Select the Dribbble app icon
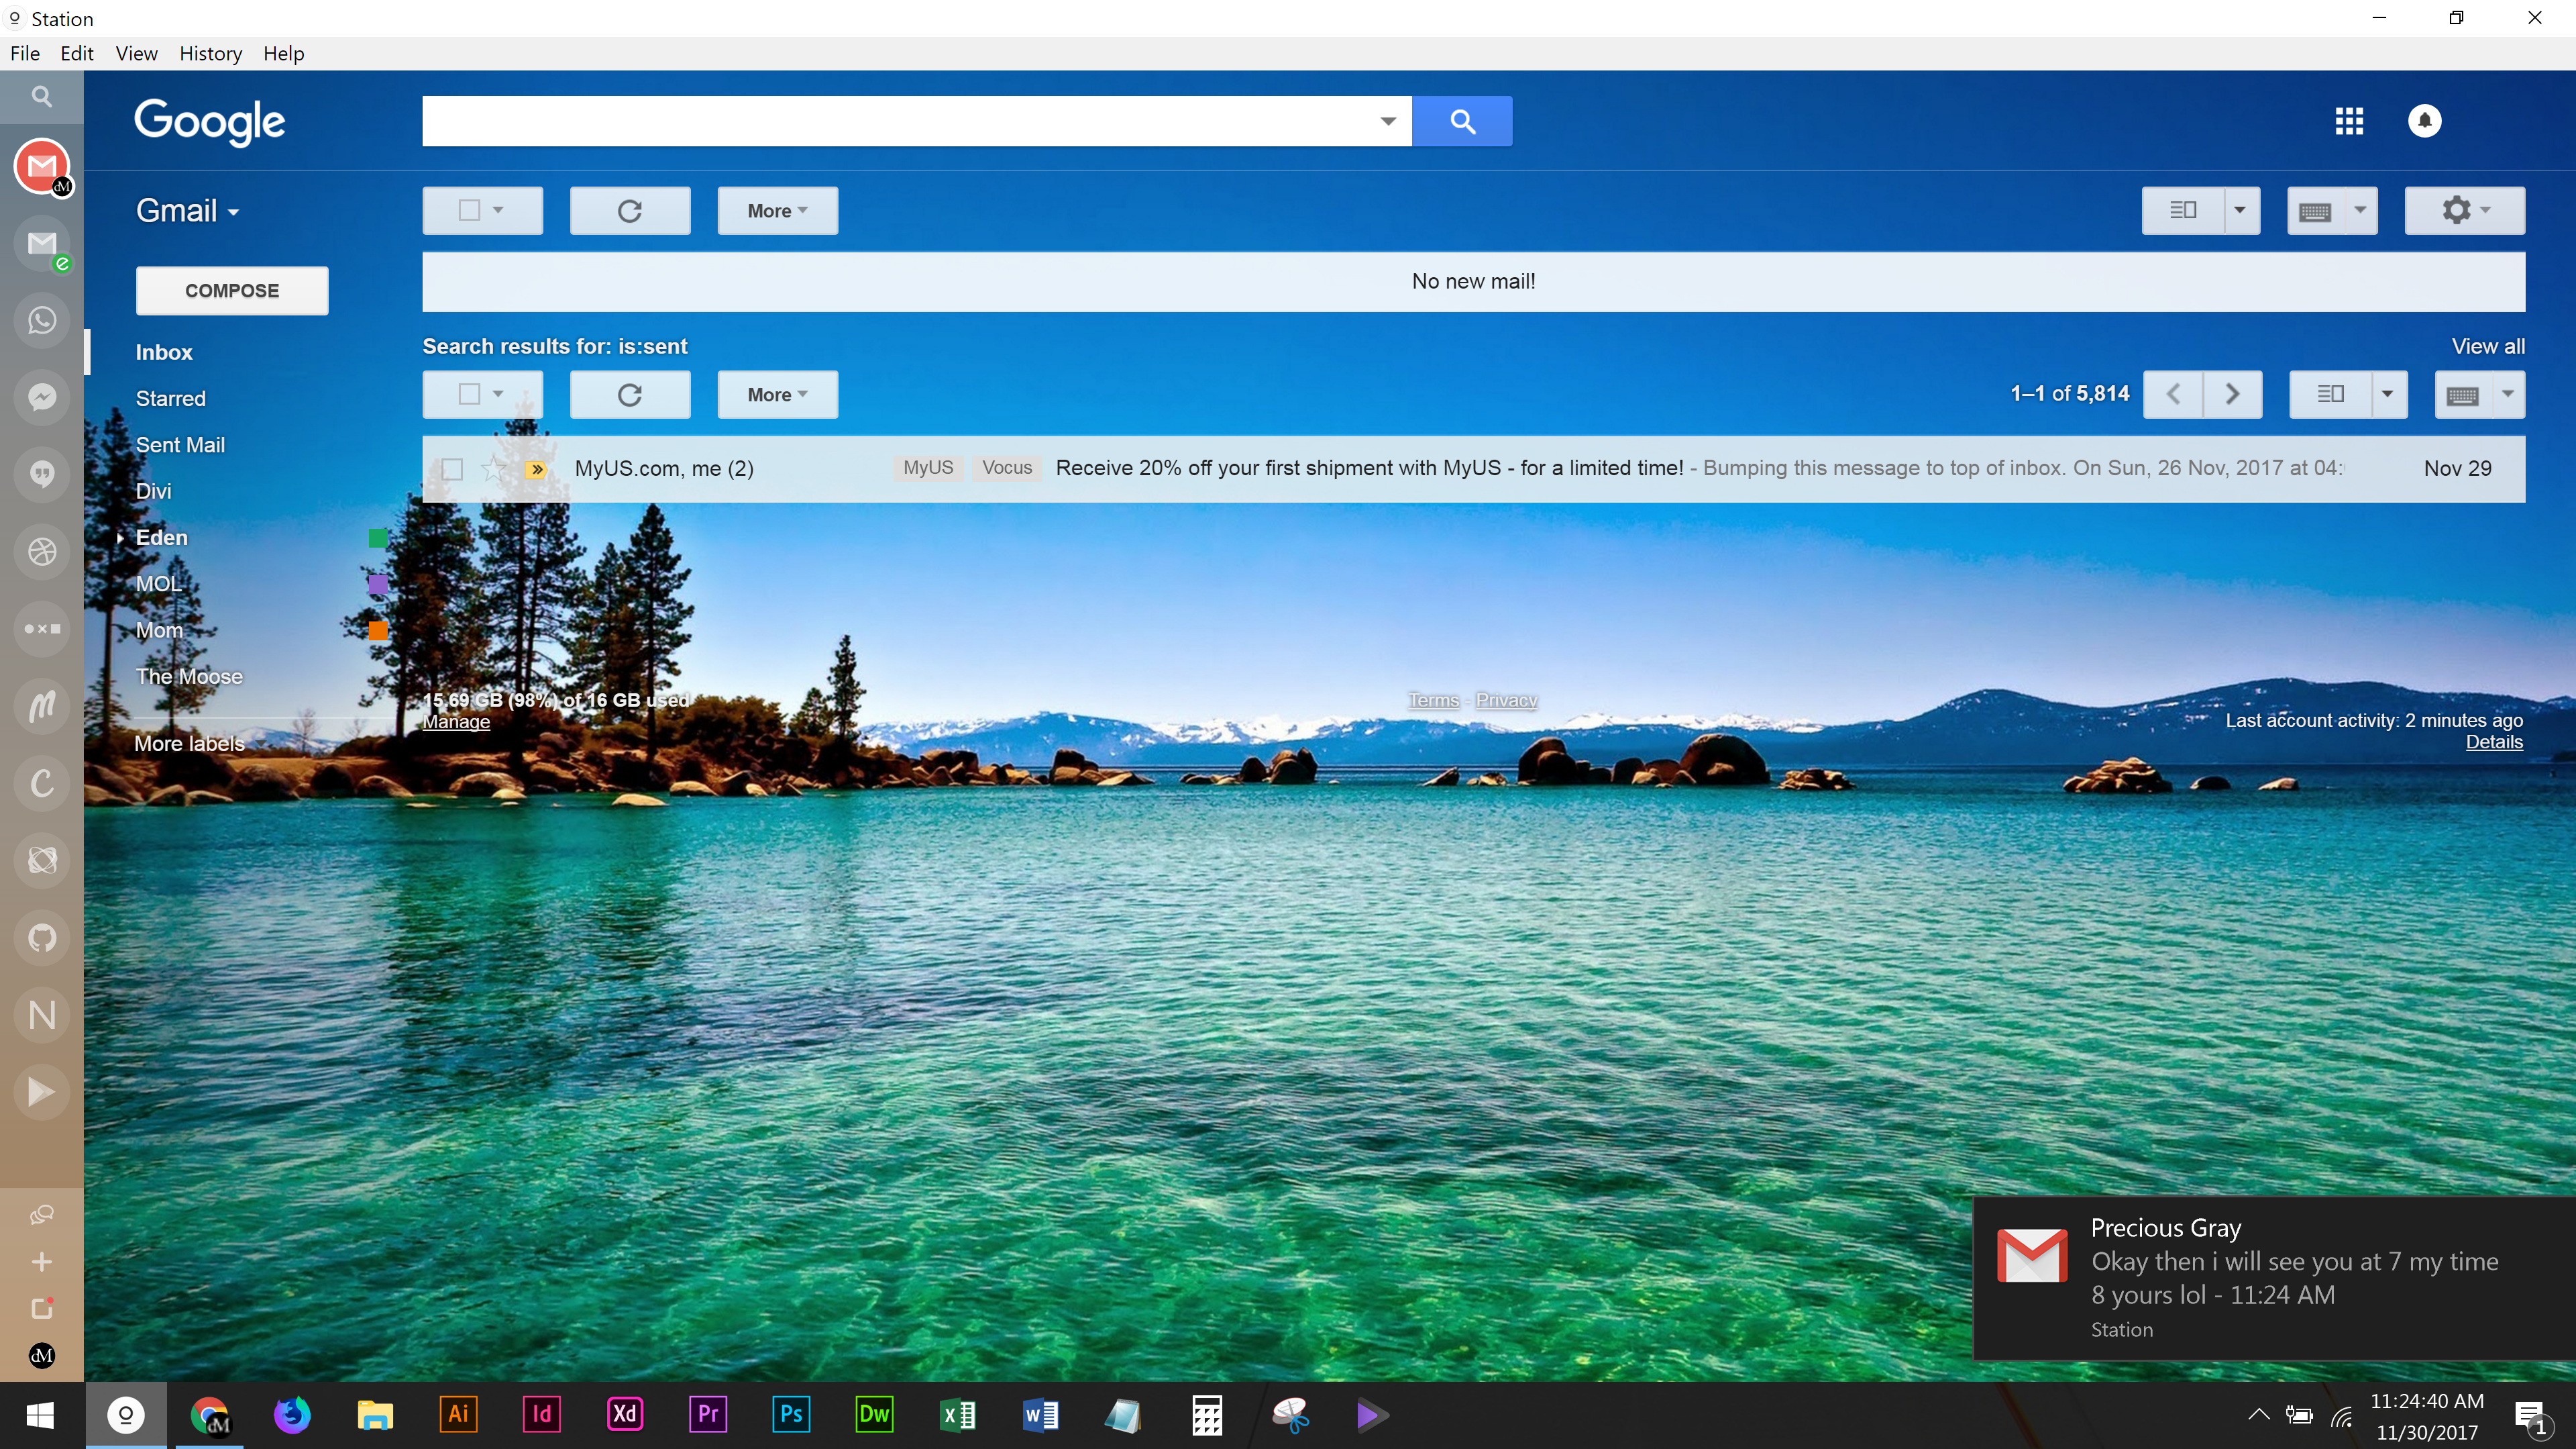Image resolution: width=2576 pixels, height=1449 pixels. tap(42, 550)
